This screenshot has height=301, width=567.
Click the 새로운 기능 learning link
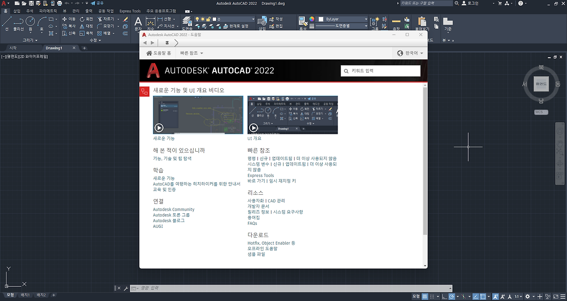coord(164,178)
